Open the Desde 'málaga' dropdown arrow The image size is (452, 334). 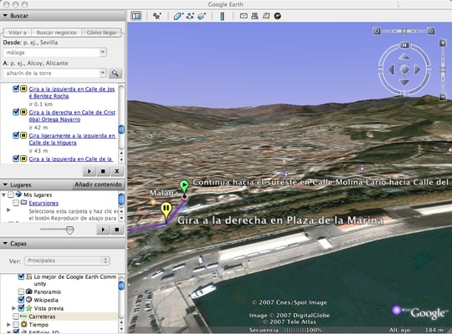click(103, 53)
